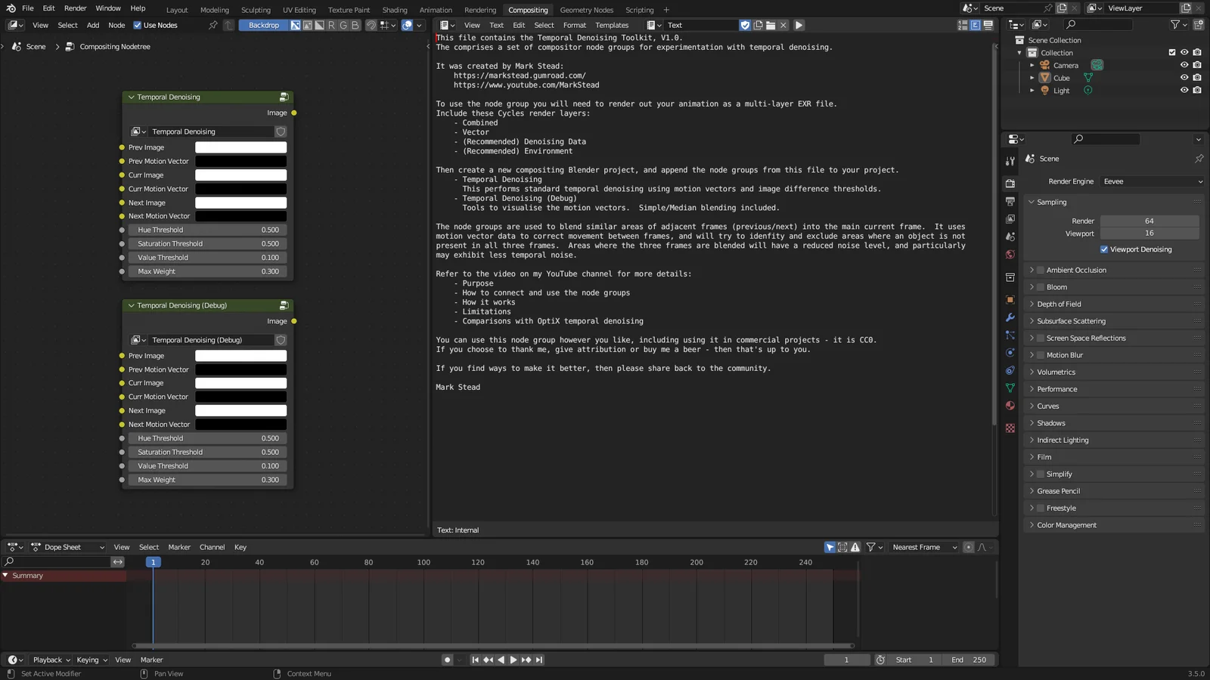Screen dimensions: 1210x680
Task: Toggle the Viewport Denoising checkbox
Action: tap(1104, 249)
